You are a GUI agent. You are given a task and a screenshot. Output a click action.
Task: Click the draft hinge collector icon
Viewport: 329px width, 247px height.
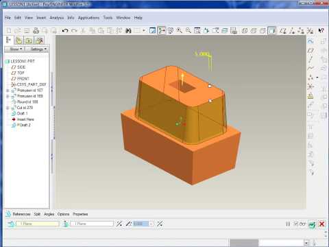pyautogui.click(x=11, y=224)
